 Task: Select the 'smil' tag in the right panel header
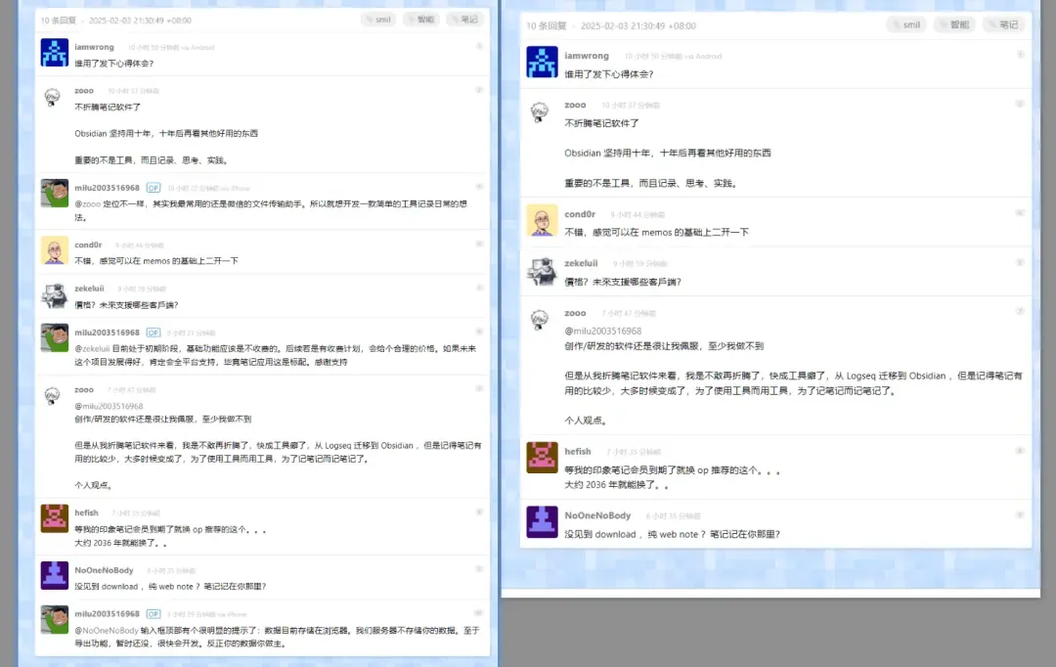click(906, 24)
